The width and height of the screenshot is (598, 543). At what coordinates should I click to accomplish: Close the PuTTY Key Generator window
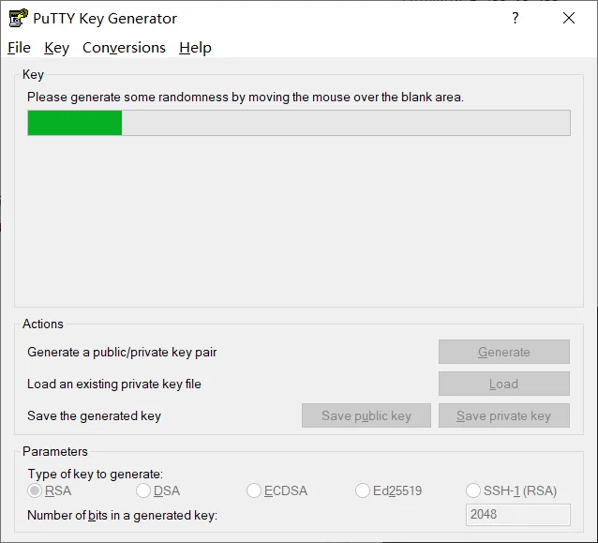(x=569, y=18)
